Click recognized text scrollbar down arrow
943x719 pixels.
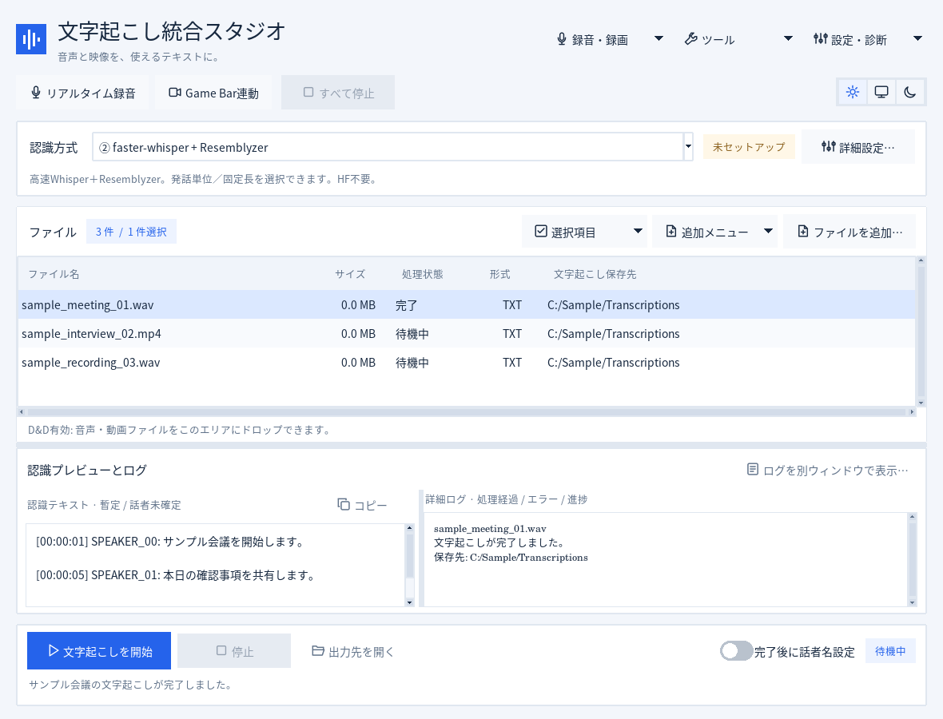[409, 602]
